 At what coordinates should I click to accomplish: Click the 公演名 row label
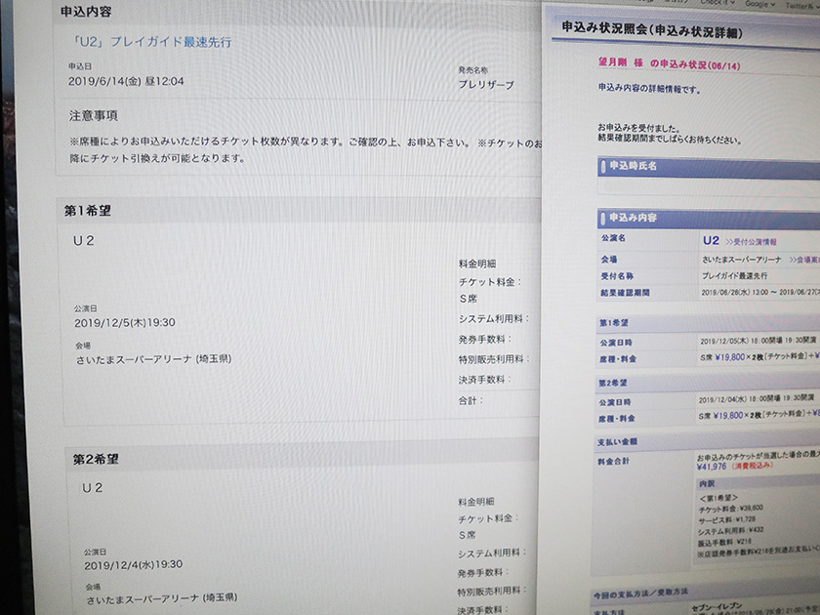(613, 238)
